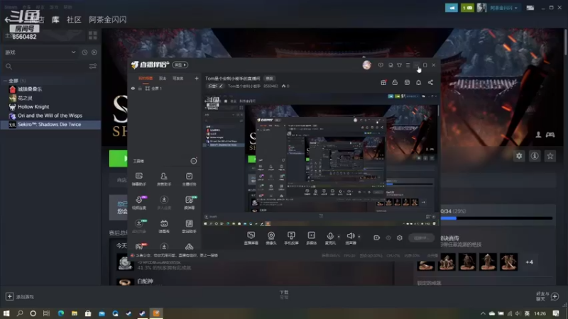The width and height of the screenshot is (568, 319).
Task: Open the companion settings gear near start button
Action: (x=400, y=237)
